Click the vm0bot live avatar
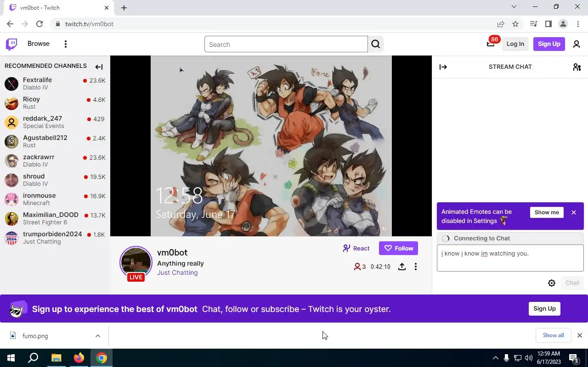Image resolution: width=588 pixels, height=367 pixels. [136, 262]
